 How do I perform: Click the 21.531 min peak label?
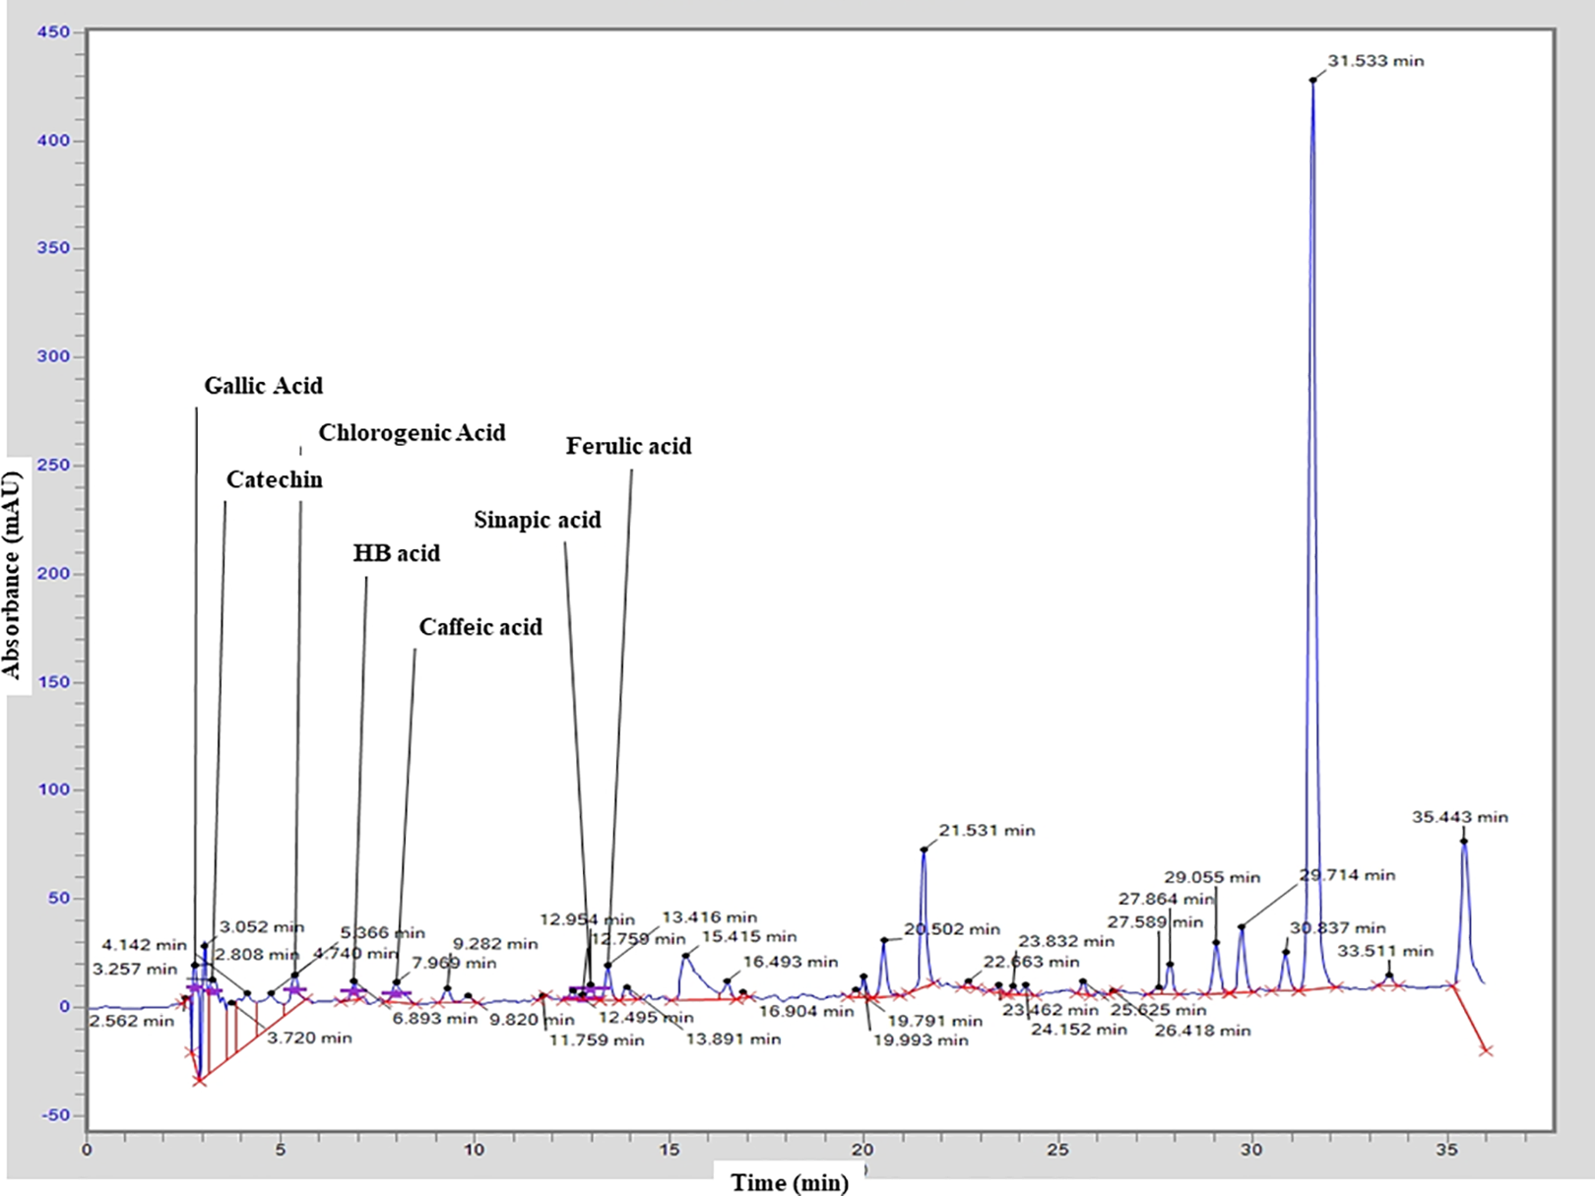(987, 831)
